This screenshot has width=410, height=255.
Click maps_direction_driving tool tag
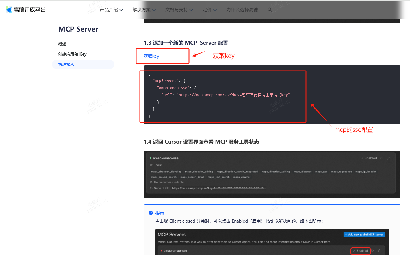(199, 172)
